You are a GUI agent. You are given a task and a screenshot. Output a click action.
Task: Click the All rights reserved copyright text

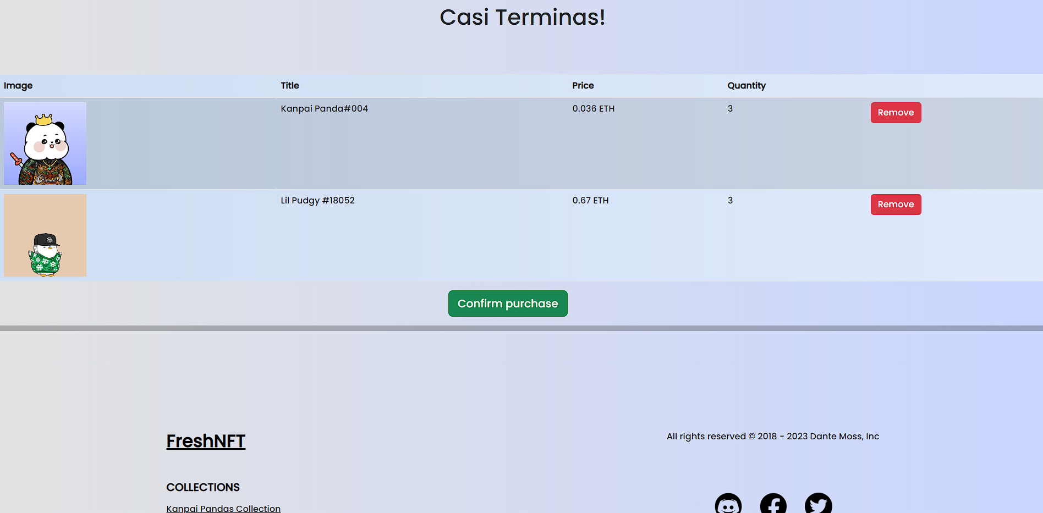[773, 437]
